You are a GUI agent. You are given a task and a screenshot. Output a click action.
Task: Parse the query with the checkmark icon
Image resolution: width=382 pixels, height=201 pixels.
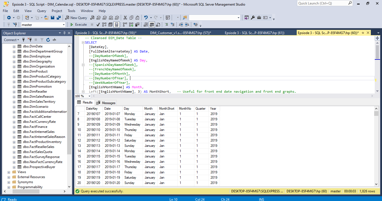tap(98, 25)
